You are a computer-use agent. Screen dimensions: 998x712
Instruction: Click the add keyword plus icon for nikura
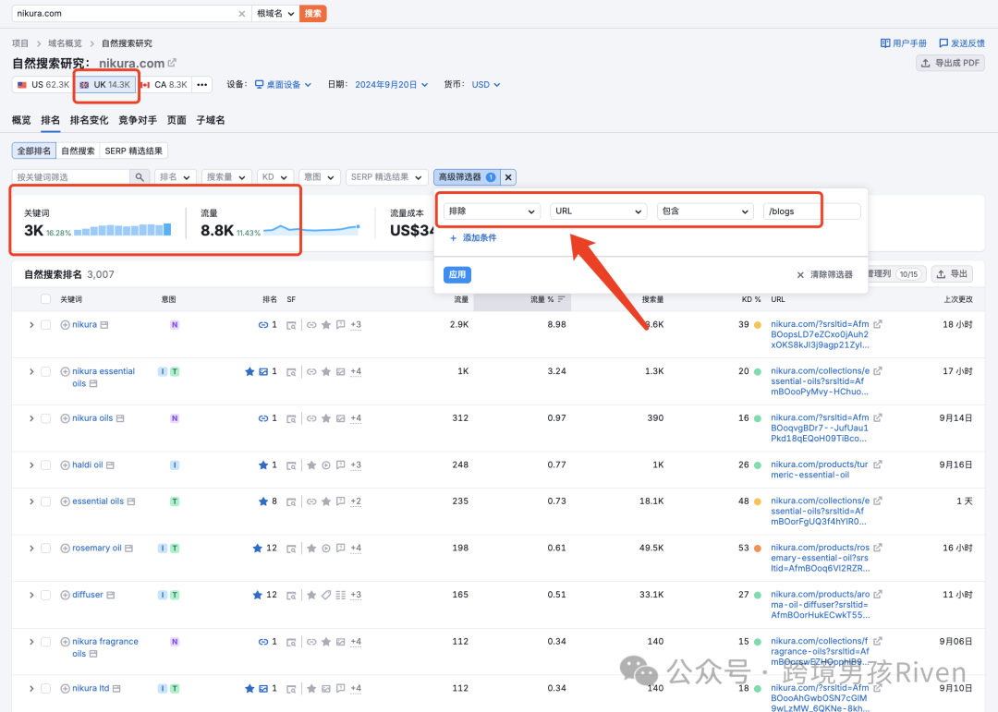click(65, 324)
